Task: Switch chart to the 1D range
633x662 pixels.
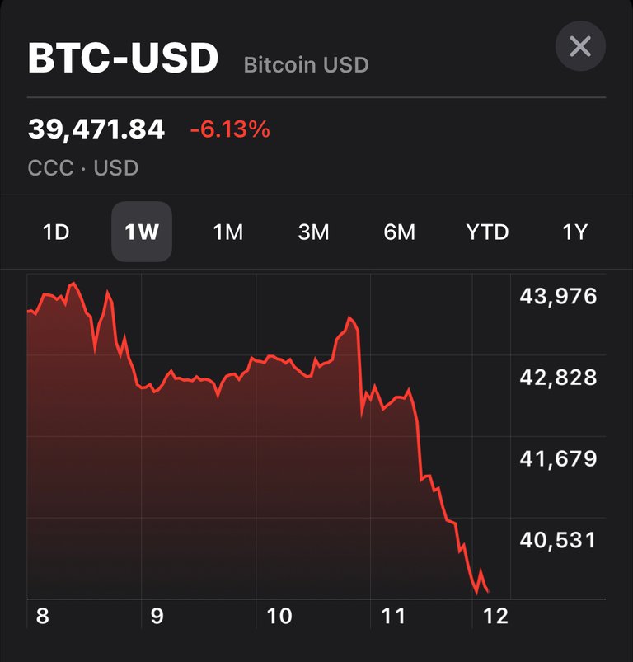Action: 55,232
